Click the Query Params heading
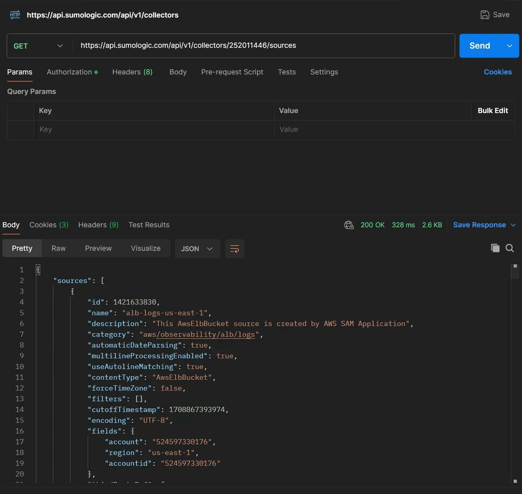Screen dimensions: 522x494 tap(31, 92)
